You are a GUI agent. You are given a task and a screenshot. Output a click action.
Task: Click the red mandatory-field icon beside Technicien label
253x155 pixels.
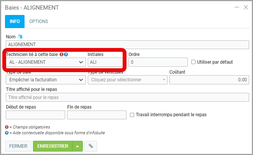point(61,54)
